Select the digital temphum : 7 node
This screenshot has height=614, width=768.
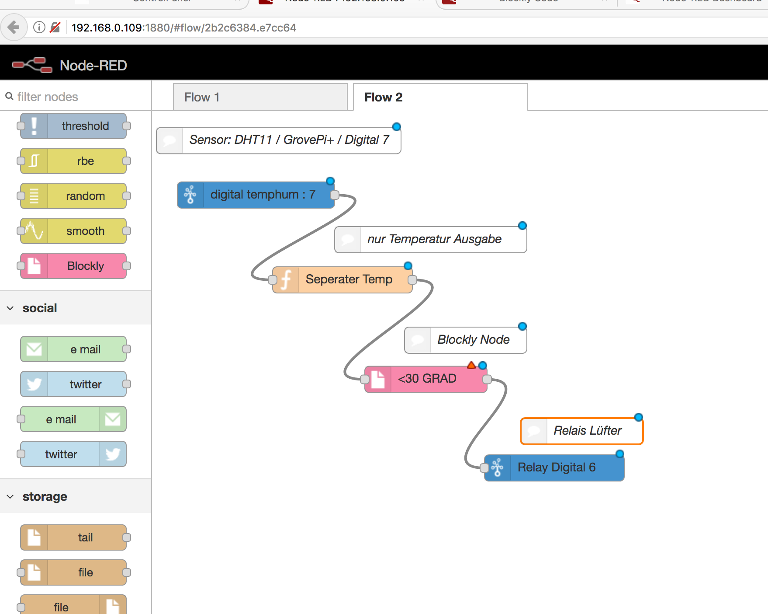(x=256, y=195)
